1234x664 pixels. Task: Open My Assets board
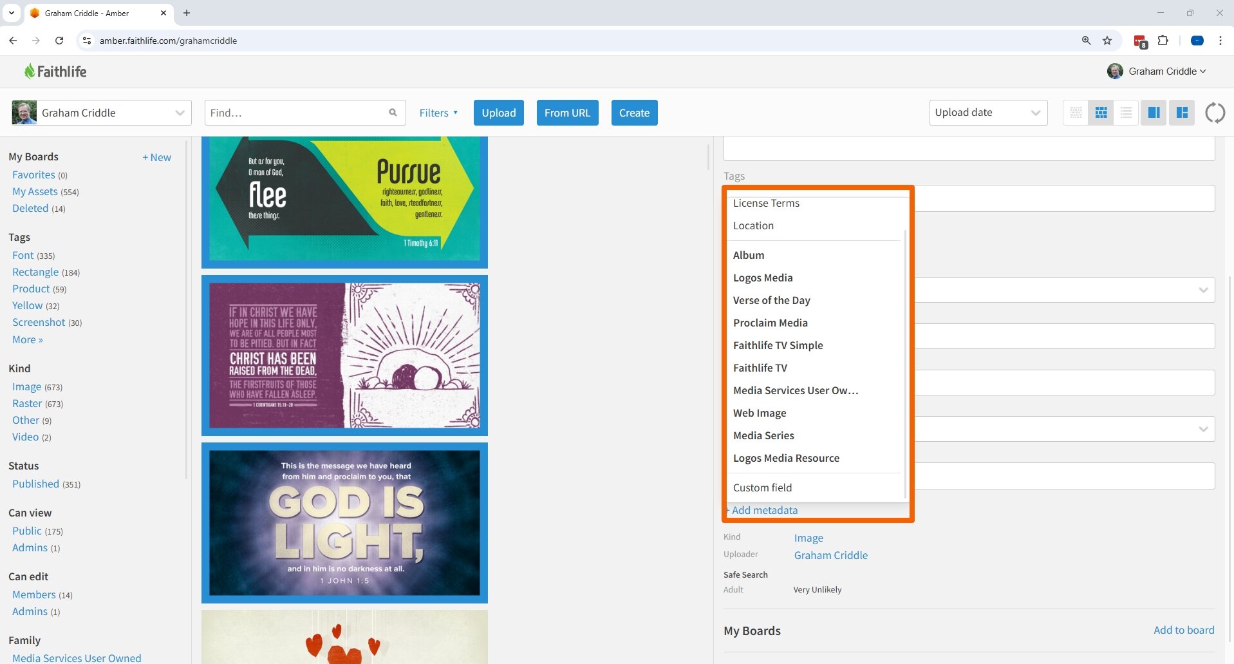point(35,191)
